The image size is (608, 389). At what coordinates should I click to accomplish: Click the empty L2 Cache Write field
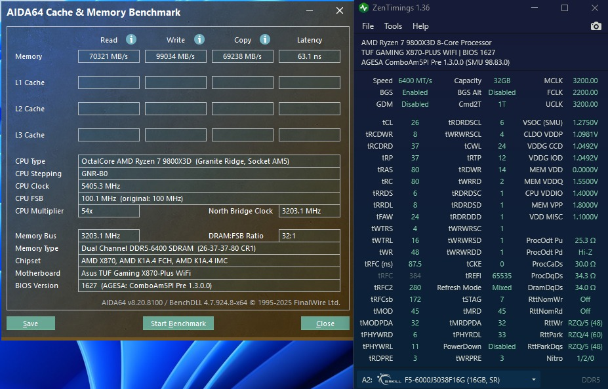pyautogui.click(x=176, y=109)
